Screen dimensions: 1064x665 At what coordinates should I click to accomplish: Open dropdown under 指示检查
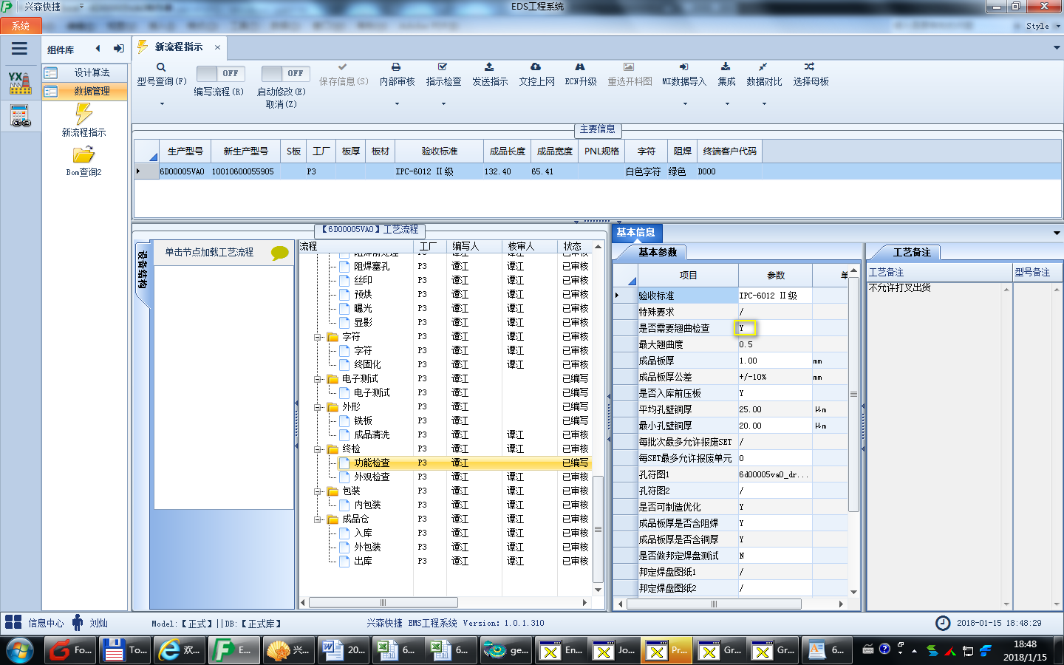443,104
